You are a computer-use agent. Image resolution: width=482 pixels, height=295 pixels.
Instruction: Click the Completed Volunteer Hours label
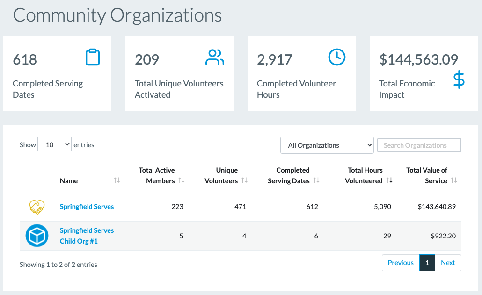pyautogui.click(x=296, y=89)
